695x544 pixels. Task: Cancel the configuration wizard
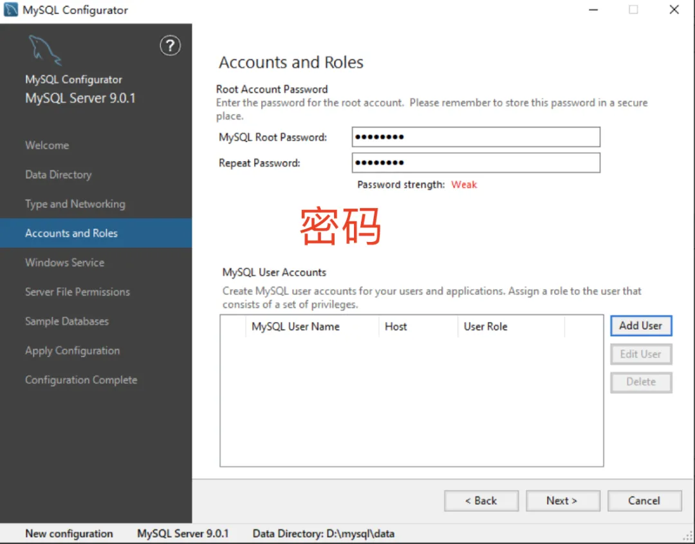point(644,501)
